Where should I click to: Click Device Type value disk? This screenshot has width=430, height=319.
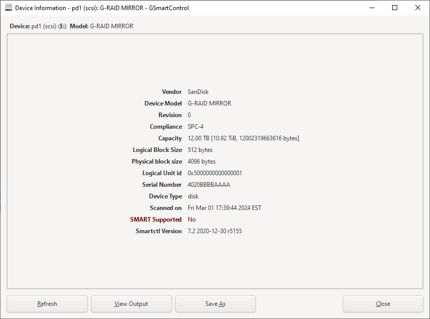[x=193, y=196]
